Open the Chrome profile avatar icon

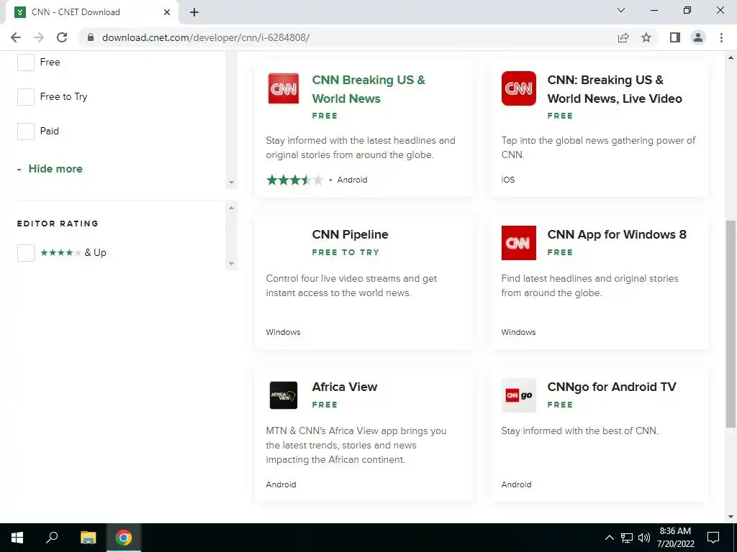(x=698, y=37)
